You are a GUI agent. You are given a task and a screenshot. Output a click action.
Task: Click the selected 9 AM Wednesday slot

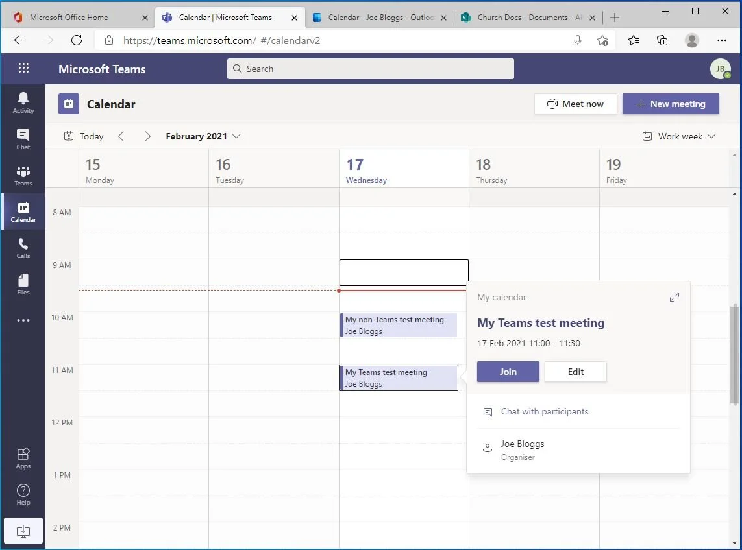click(x=404, y=272)
